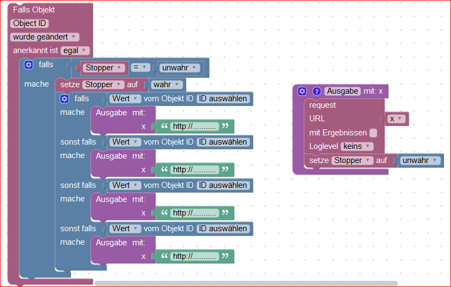Image resolution: width=451 pixels, height=287 pixels.
Task: Edit Ausgabe function name field
Action: pyautogui.click(x=342, y=92)
